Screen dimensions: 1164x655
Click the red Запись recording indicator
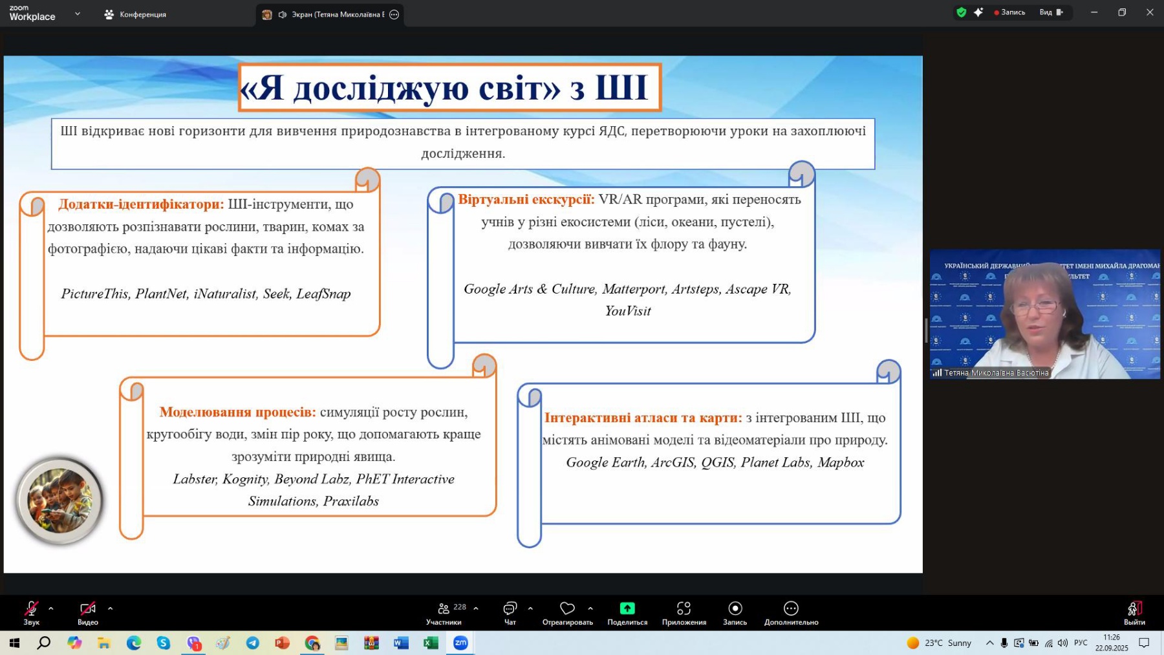coord(1009,12)
